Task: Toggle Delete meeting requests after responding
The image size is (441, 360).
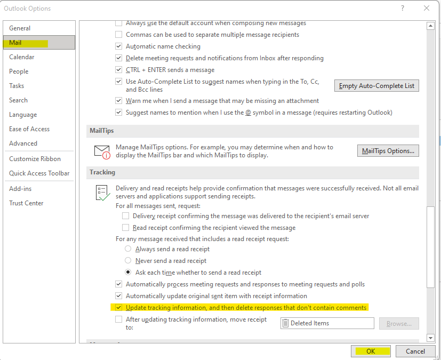Action: 119,58
